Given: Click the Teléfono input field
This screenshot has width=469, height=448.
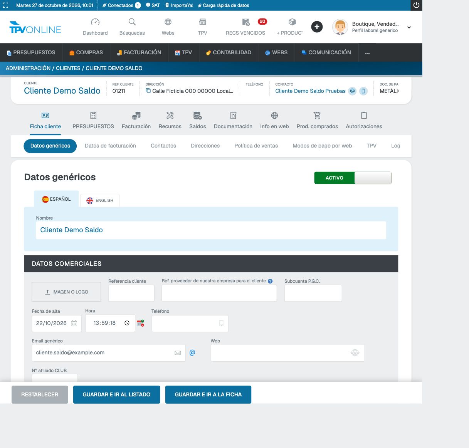Looking at the screenshot, I should coord(190,323).
